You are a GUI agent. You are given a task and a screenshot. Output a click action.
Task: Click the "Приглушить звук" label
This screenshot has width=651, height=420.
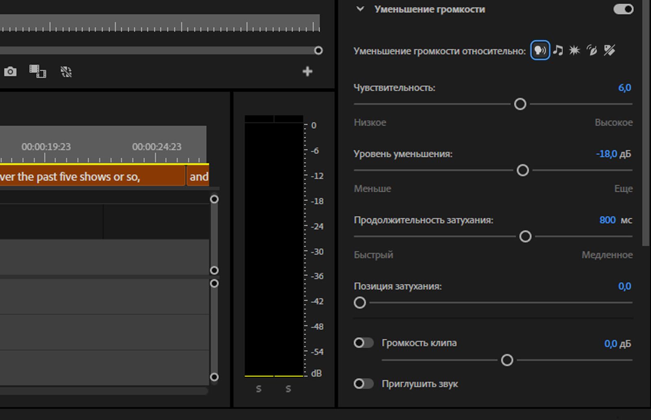419,384
